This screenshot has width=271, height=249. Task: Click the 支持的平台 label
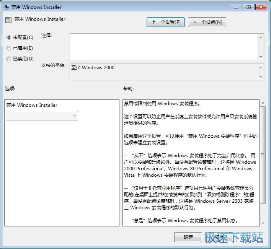pos(53,65)
